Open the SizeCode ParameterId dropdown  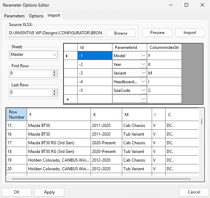tap(144, 90)
